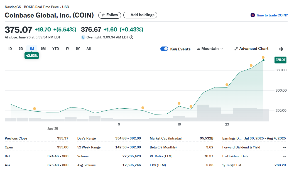The width and height of the screenshot is (294, 171).
Task: Click the earliest key event dot before Jun '25
Action: (35, 109)
